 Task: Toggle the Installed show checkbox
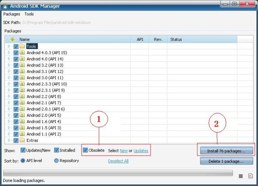[x=56, y=150]
